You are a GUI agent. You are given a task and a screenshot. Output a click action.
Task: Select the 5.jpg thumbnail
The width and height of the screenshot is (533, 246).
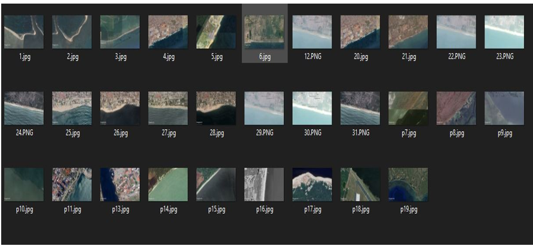click(x=216, y=32)
